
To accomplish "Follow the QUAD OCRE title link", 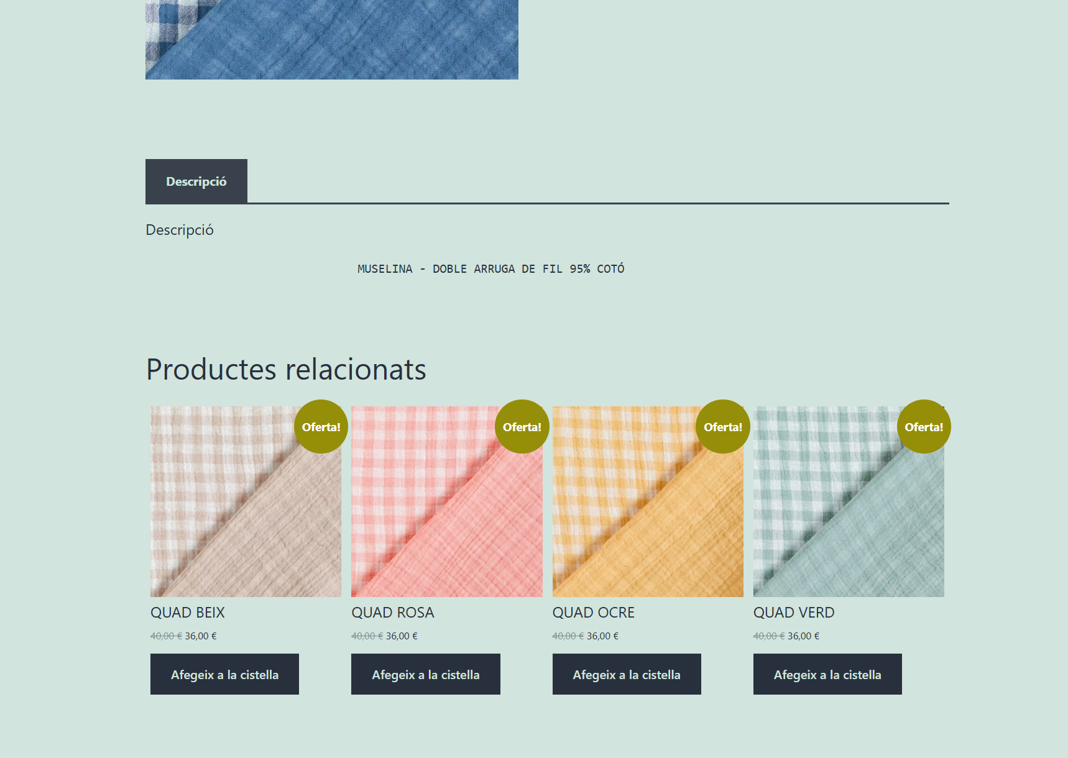I will (593, 613).
